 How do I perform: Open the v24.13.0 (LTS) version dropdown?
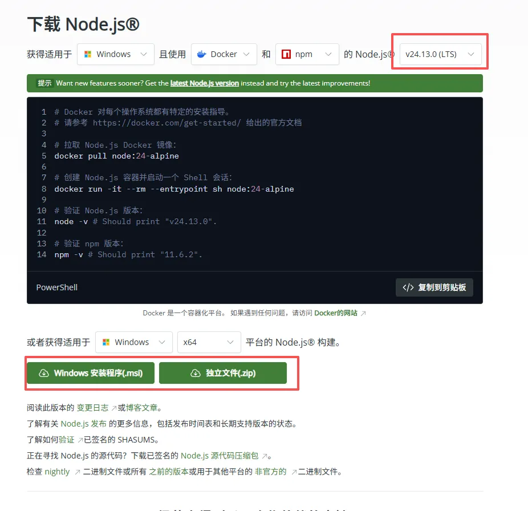click(440, 54)
